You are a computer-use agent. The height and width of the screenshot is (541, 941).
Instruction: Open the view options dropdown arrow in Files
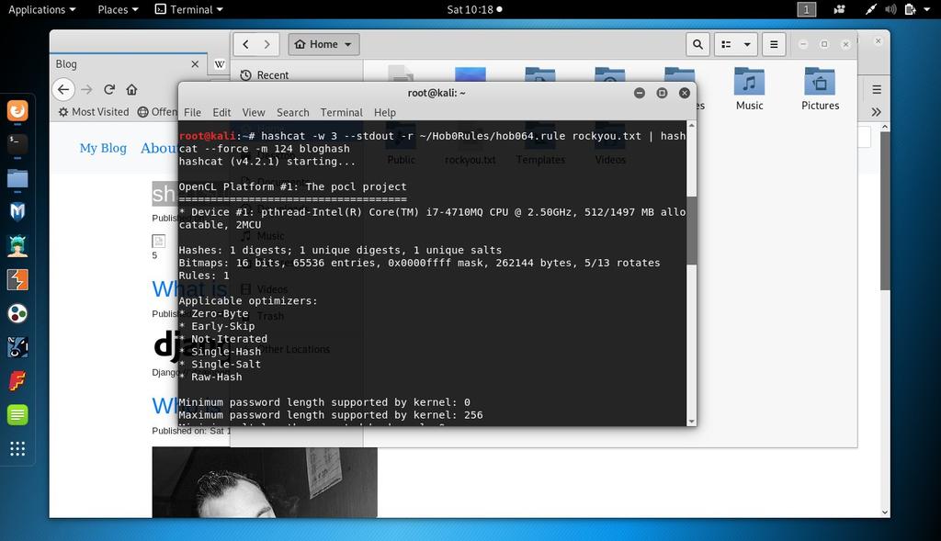(747, 44)
